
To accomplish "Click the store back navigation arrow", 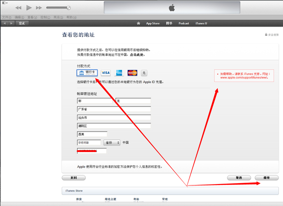I will (5, 23).
